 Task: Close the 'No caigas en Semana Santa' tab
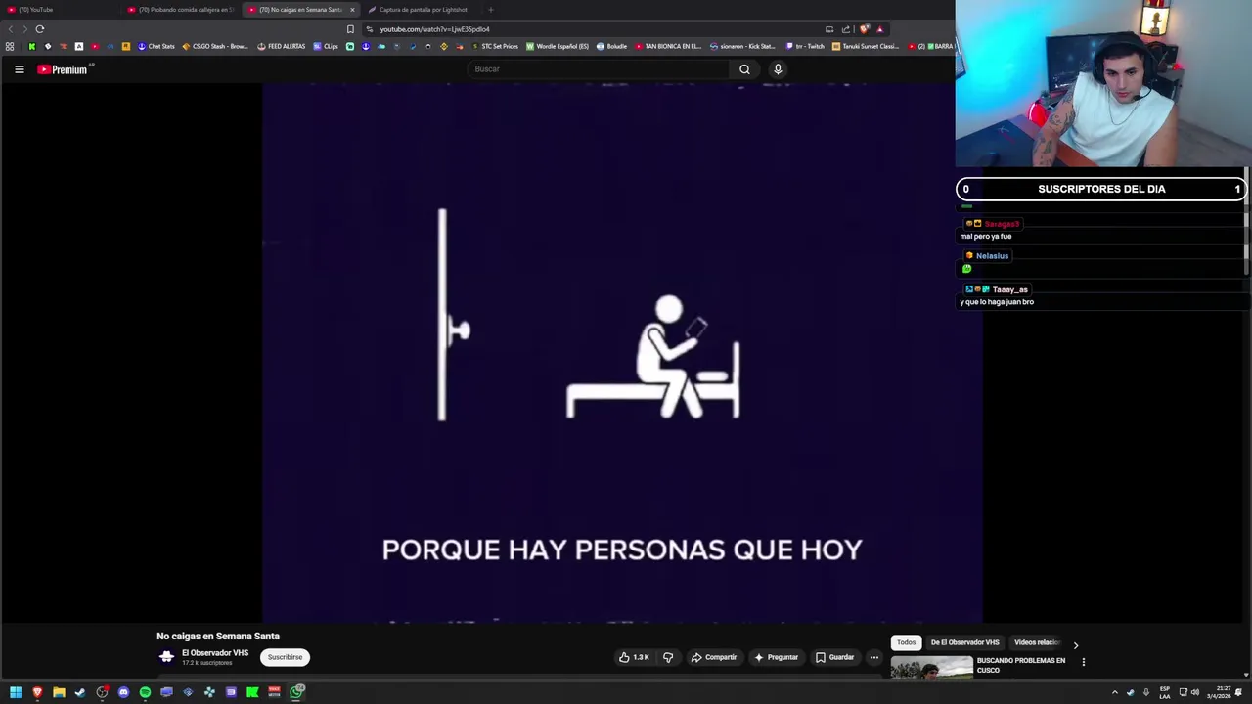[x=352, y=10]
